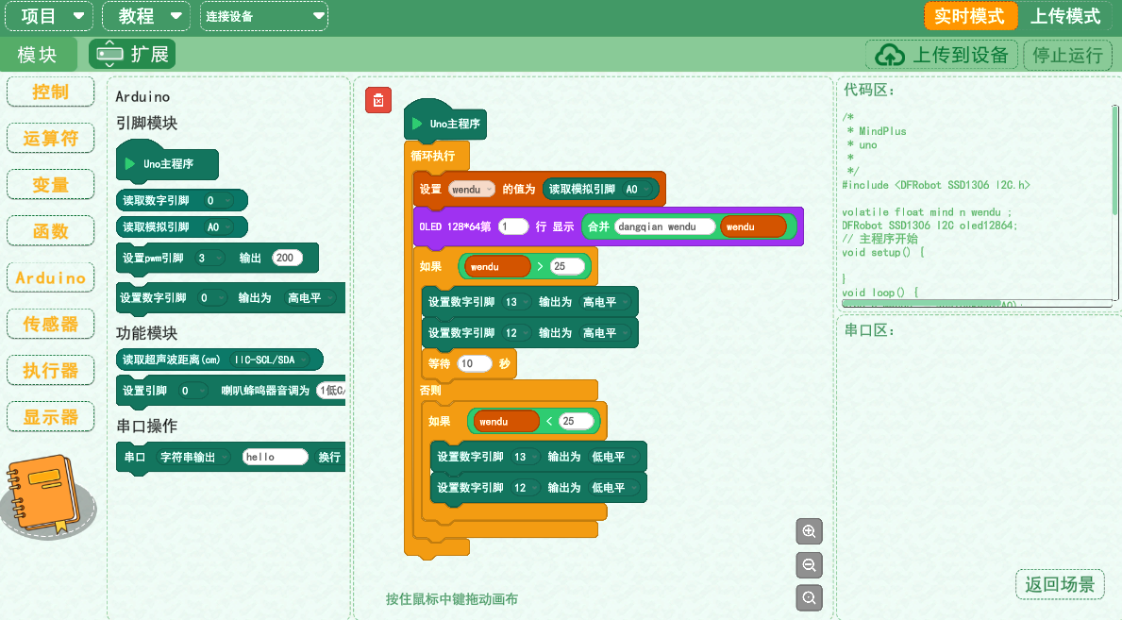
Task: Open pin dropdown of 读取数字引脚 palette block
Action: tap(217, 200)
